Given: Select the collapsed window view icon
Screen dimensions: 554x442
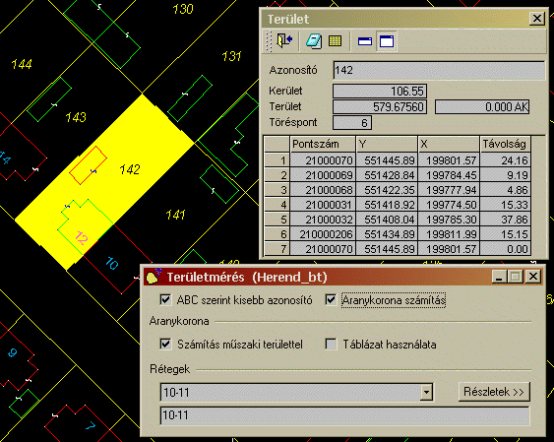Looking at the screenshot, I should click(x=365, y=41).
